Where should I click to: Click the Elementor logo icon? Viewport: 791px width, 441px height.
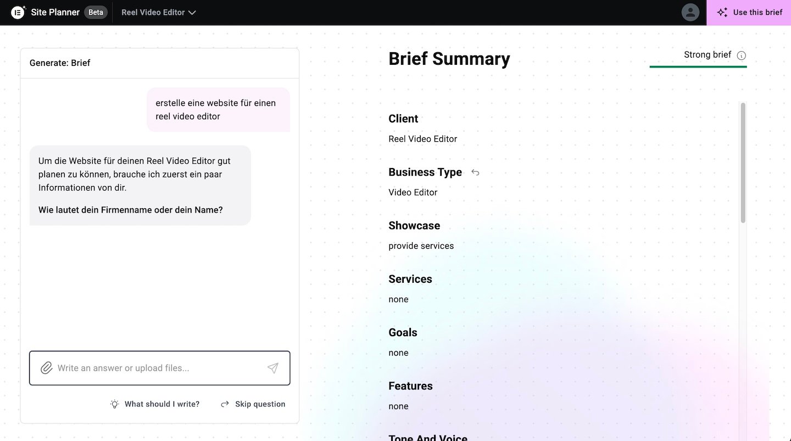tap(18, 12)
